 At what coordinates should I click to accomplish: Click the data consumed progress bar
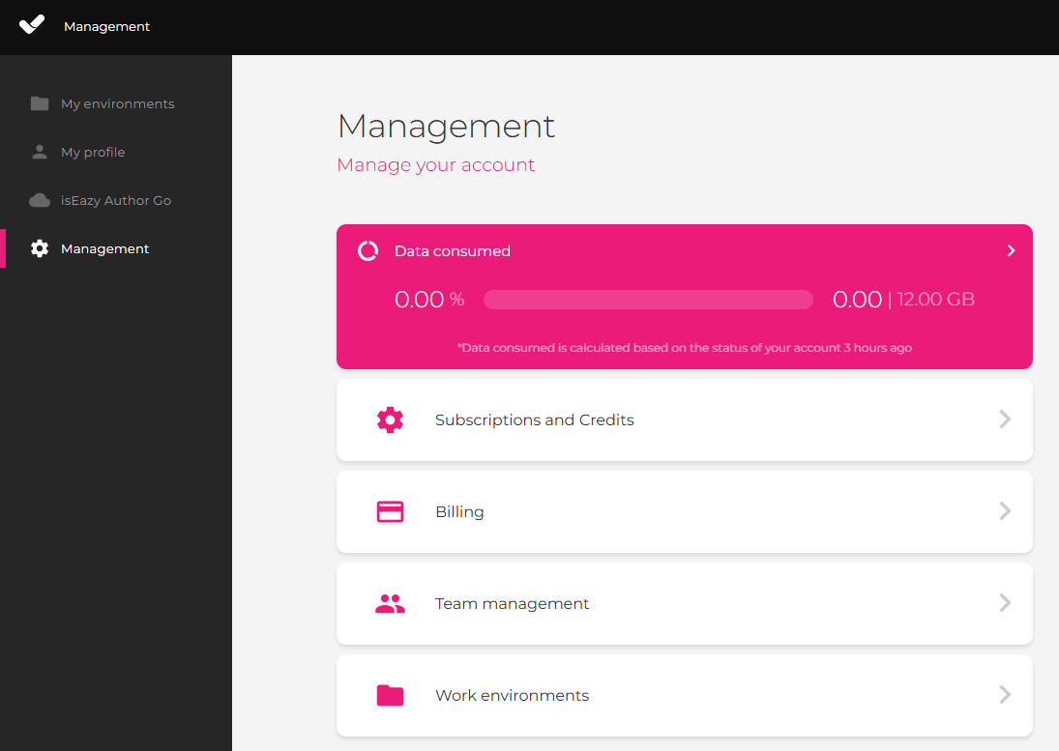pos(648,300)
